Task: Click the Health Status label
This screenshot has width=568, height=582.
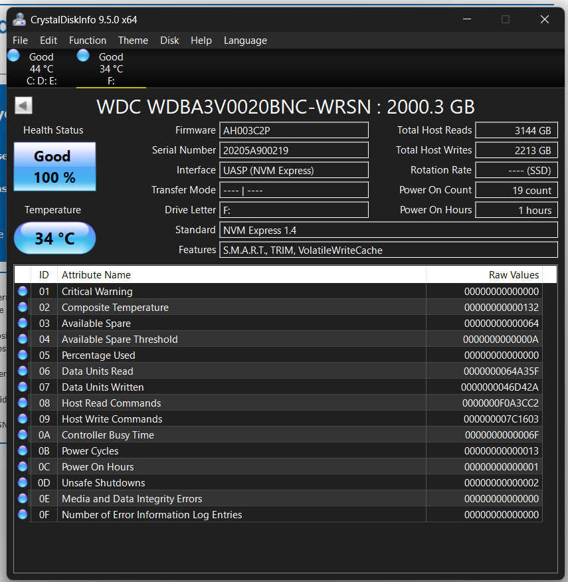Action: point(53,130)
